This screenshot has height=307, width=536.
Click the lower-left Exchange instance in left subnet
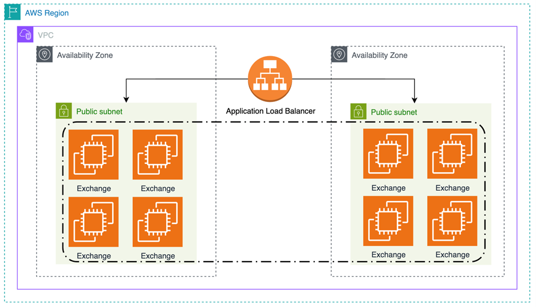click(x=93, y=222)
